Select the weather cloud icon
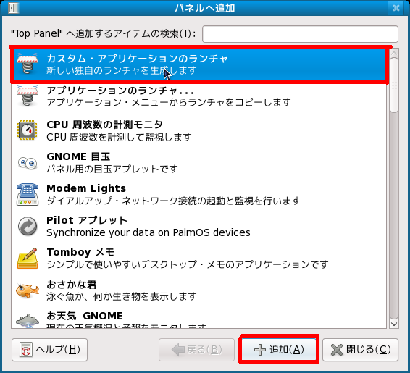The image size is (410, 373). click(28, 320)
